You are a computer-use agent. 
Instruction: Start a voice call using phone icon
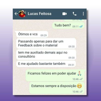point(74,14)
